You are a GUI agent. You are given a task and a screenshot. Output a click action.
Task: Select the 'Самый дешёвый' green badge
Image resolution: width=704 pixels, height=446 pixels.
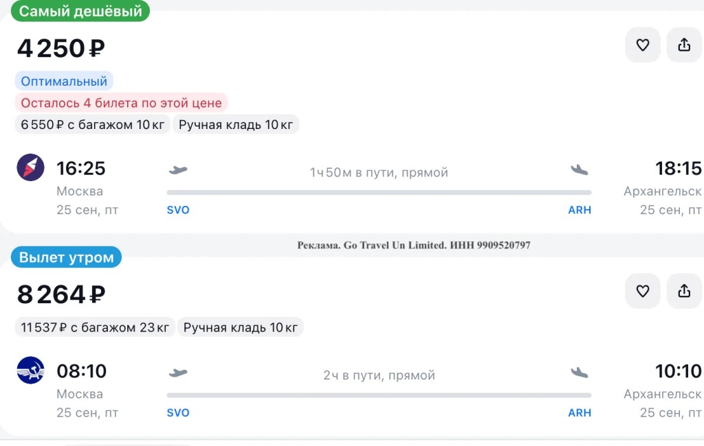click(80, 11)
